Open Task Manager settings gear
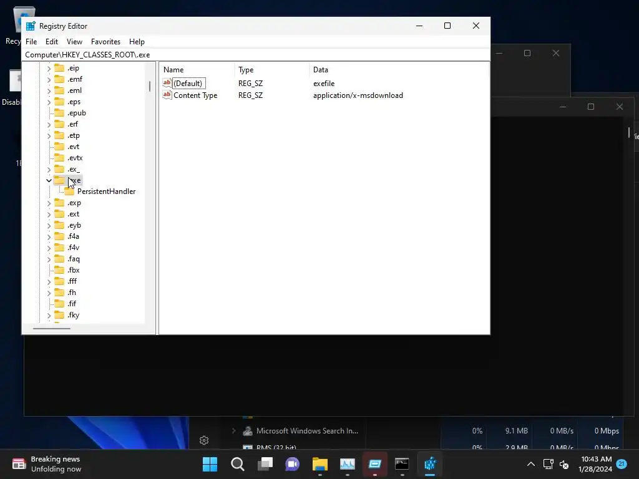 (x=204, y=440)
